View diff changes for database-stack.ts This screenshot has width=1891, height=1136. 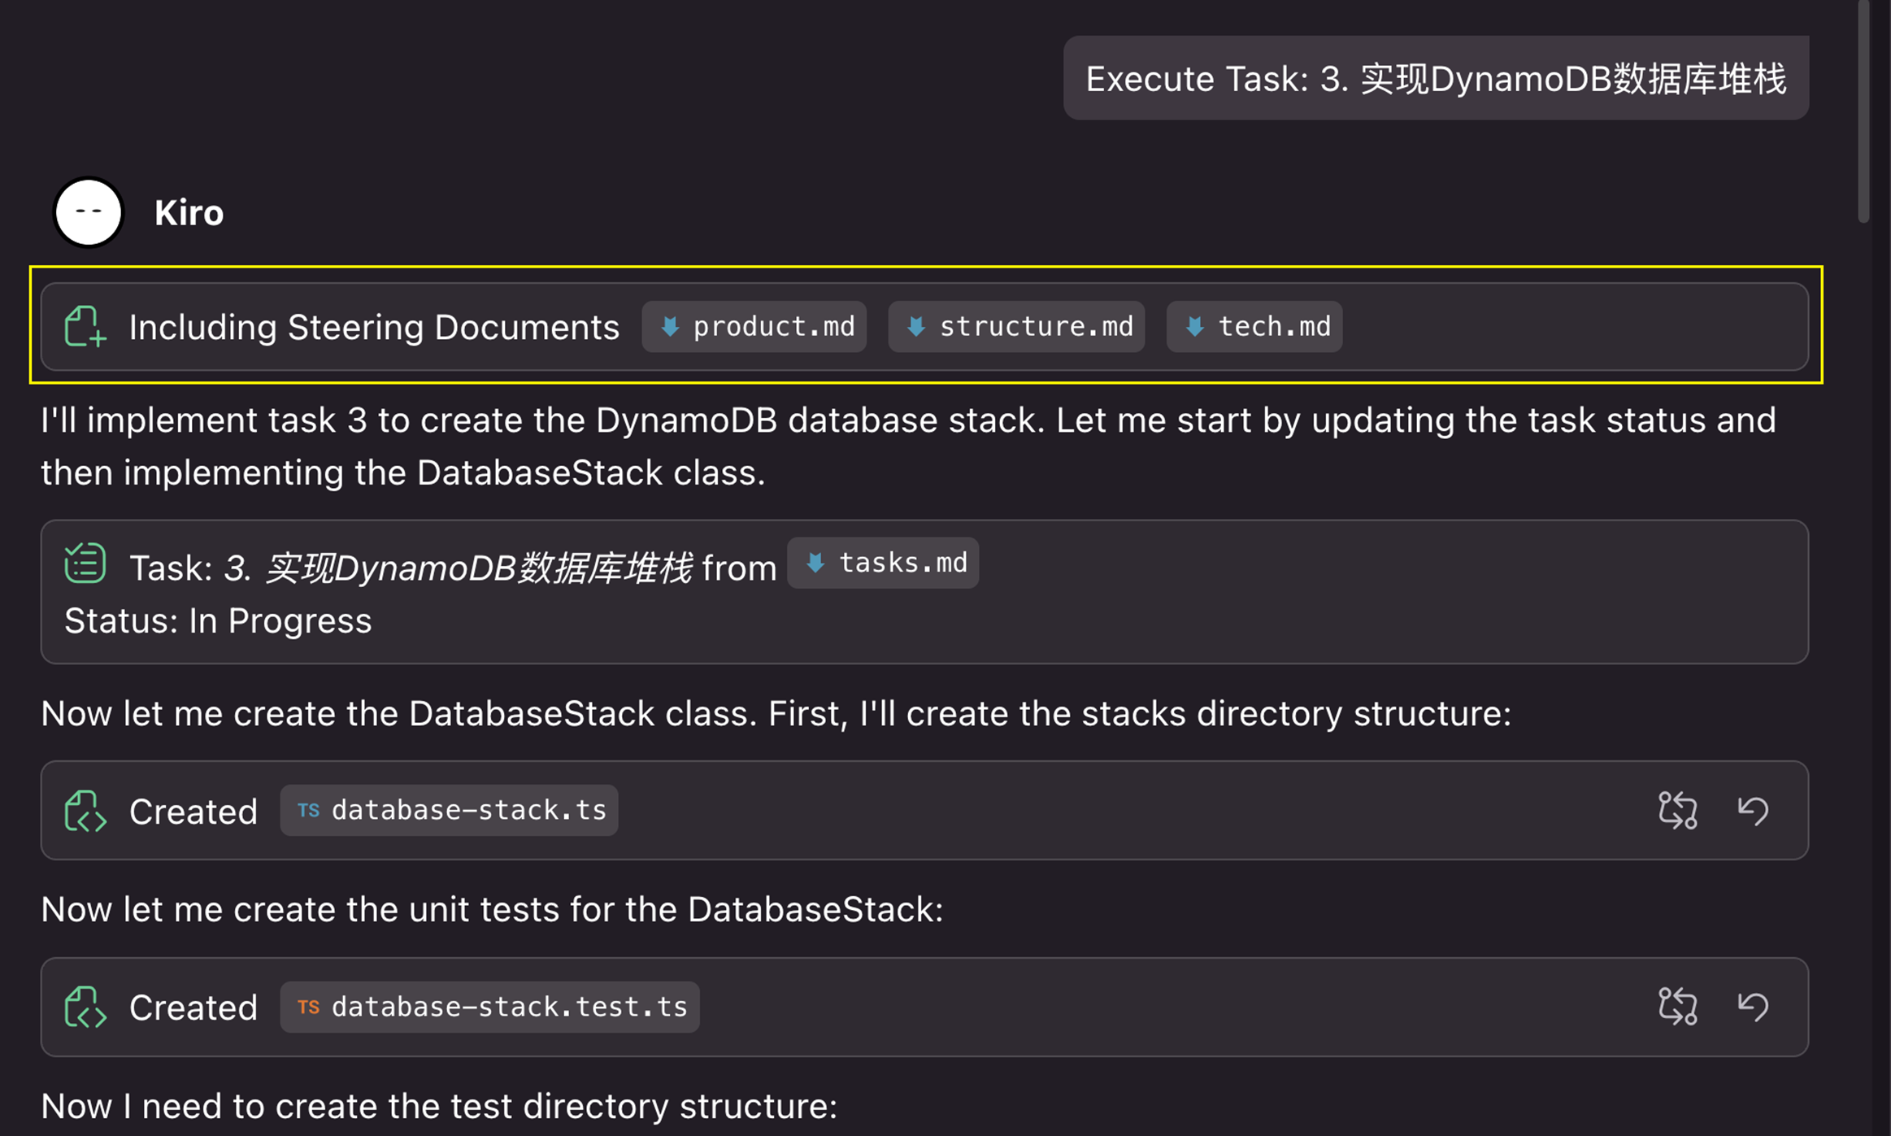[x=1677, y=811]
